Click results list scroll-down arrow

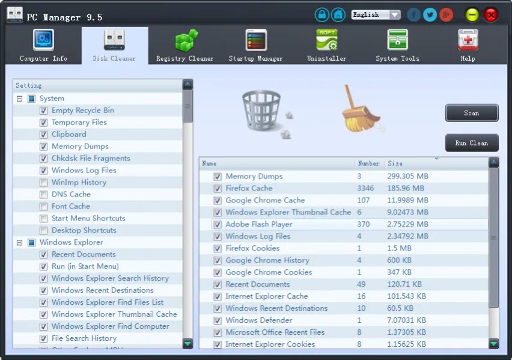[494, 344]
